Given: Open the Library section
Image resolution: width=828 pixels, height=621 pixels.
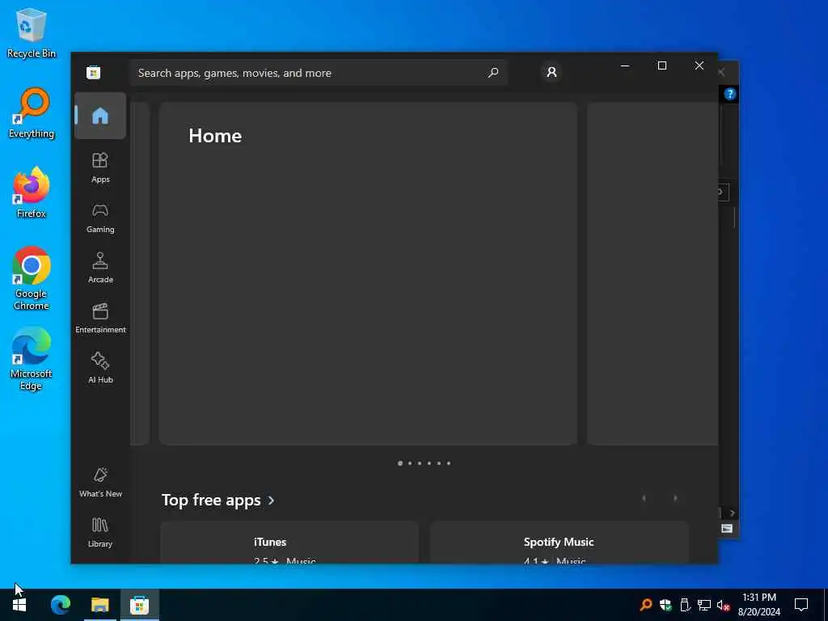Looking at the screenshot, I should tap(100, 532).
